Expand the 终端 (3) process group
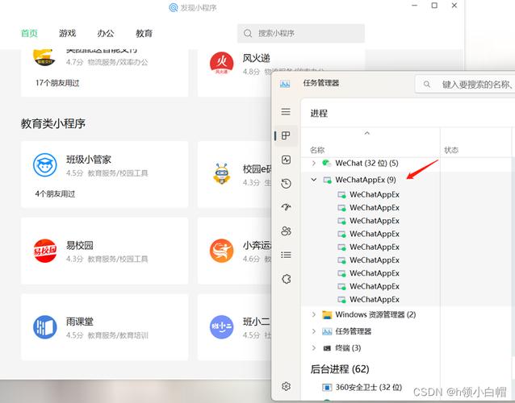The image size is (515, 403). coord(314,348)
